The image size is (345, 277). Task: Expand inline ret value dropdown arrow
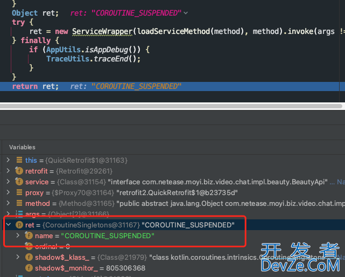pos(186,13)
